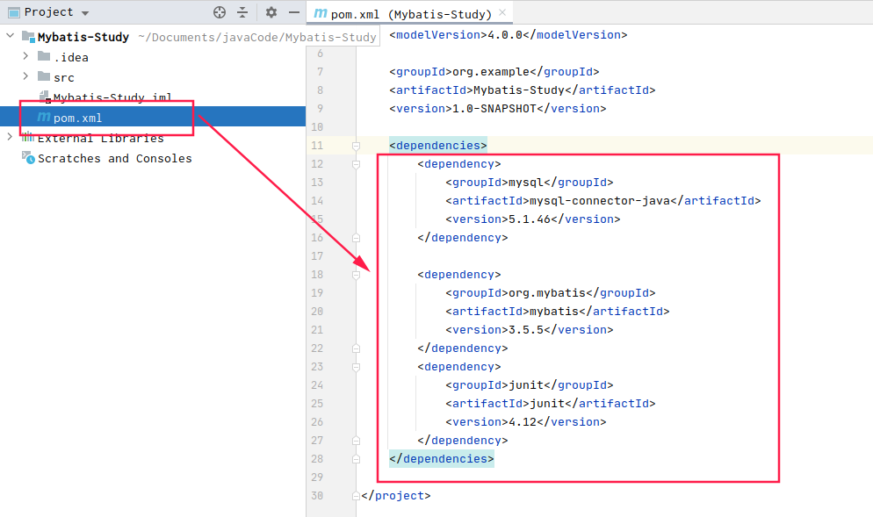Fold the mybatis dependency block at line 18
Viewport: 873px width, 517px height.
[x=356, y=275]
